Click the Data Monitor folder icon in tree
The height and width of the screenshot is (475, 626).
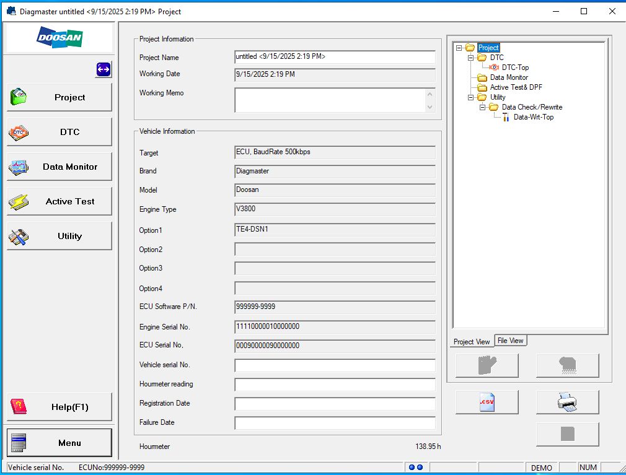pyautogui.click(x=482, y=77)
